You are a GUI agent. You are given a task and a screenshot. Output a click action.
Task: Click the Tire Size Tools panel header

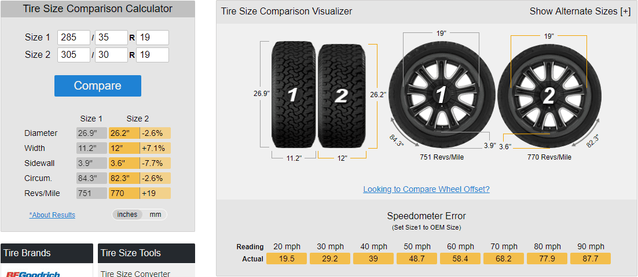click(146, 253)
